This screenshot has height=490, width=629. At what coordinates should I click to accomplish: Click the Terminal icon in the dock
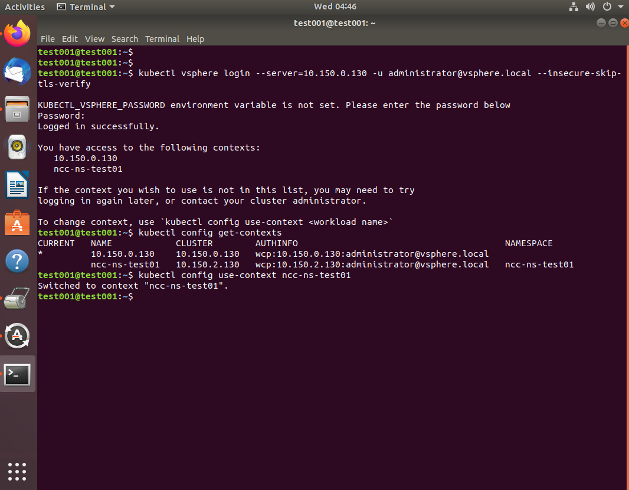[17, 374]
